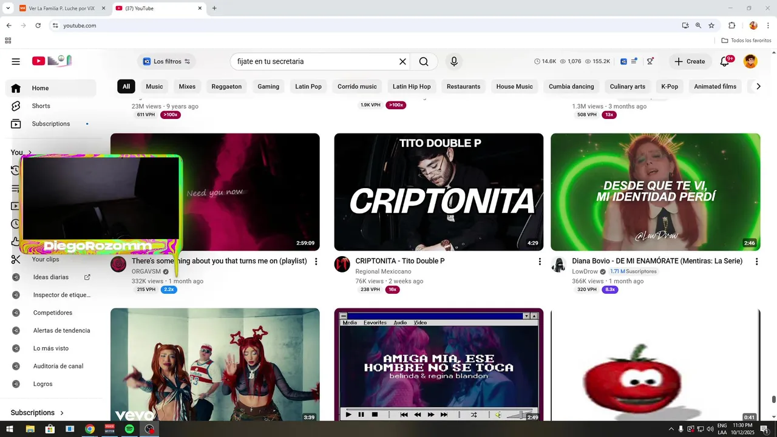The width and height of the screenshot is (777, 437).
Task: Open the YouTube hamburger guide menu
Action: click(x=16, y=61)
